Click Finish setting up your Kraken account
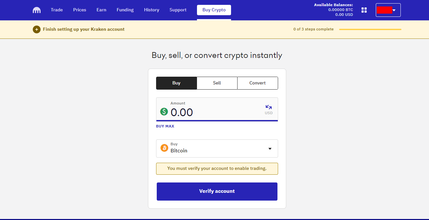This screenshot has width=429, height=220. [x=84, y=29]
